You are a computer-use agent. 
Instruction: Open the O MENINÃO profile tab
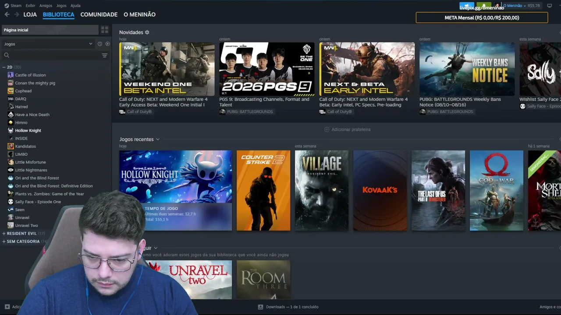tap(139, 14)
